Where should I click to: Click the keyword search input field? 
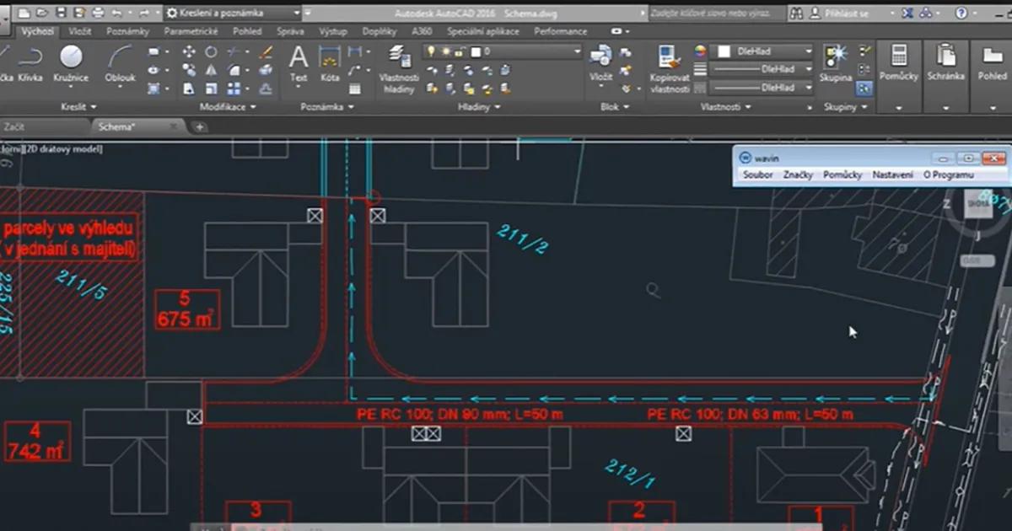click(x=713, y=13)
